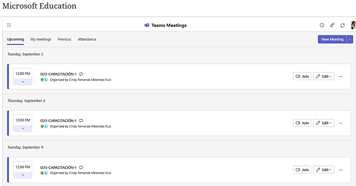Click the M attendee avatar on September 2 meeting
Image resolution: width=356 pixels, height=186 pixels.
coord(42,80)
